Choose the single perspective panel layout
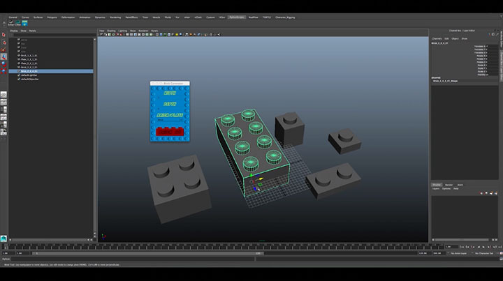This screenshot has width=503, height=281. tap(3, 94)
